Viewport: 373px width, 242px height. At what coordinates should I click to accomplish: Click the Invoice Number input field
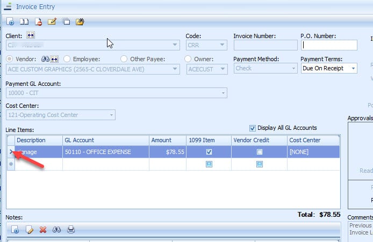tap(266, 45)
